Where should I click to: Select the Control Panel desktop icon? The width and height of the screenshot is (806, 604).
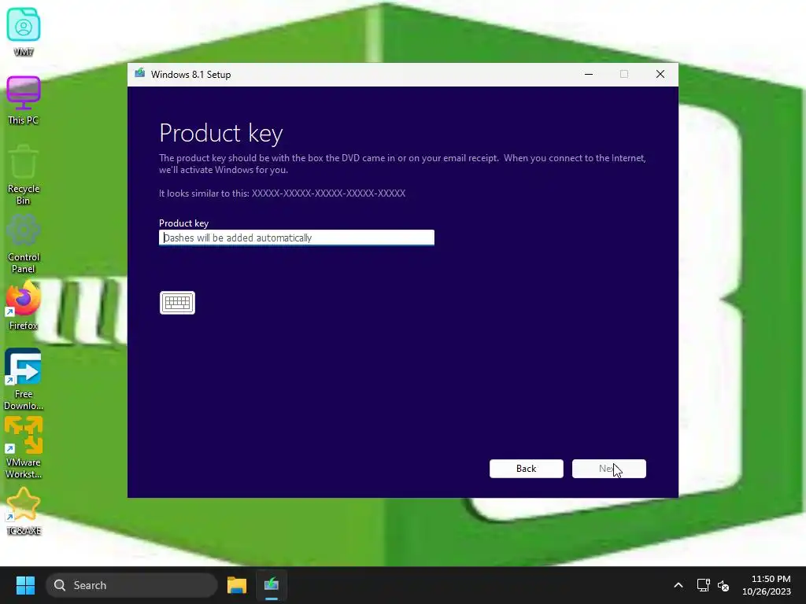tap(23, 244)
